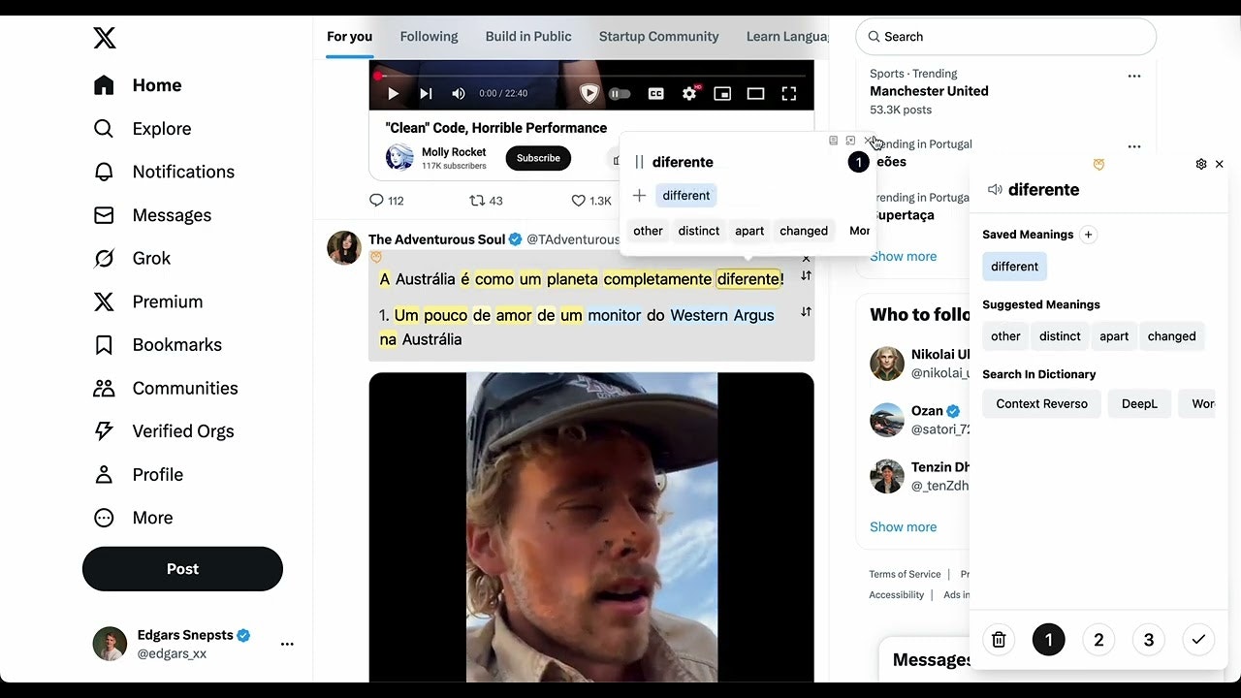
Task: Select 'different' chip in the popup
Action: tap(686, 196)
